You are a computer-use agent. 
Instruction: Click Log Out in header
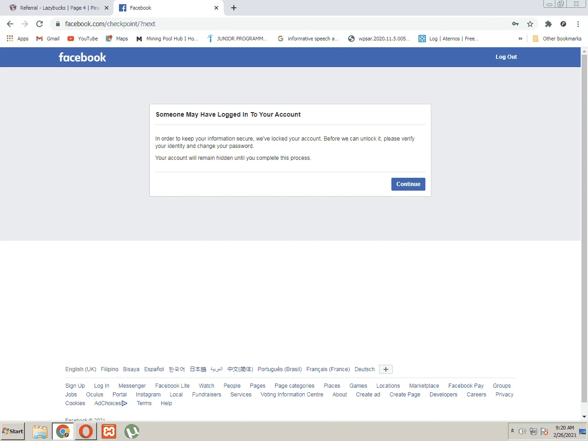506,57
